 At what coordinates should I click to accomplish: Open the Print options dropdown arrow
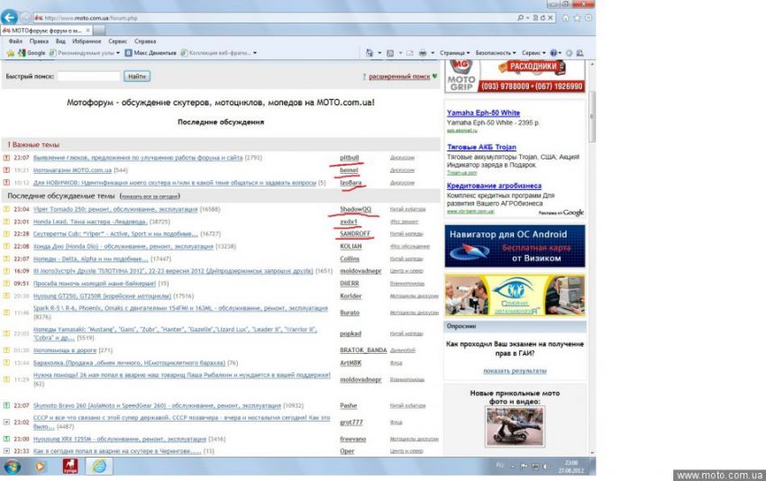point(433,53)
